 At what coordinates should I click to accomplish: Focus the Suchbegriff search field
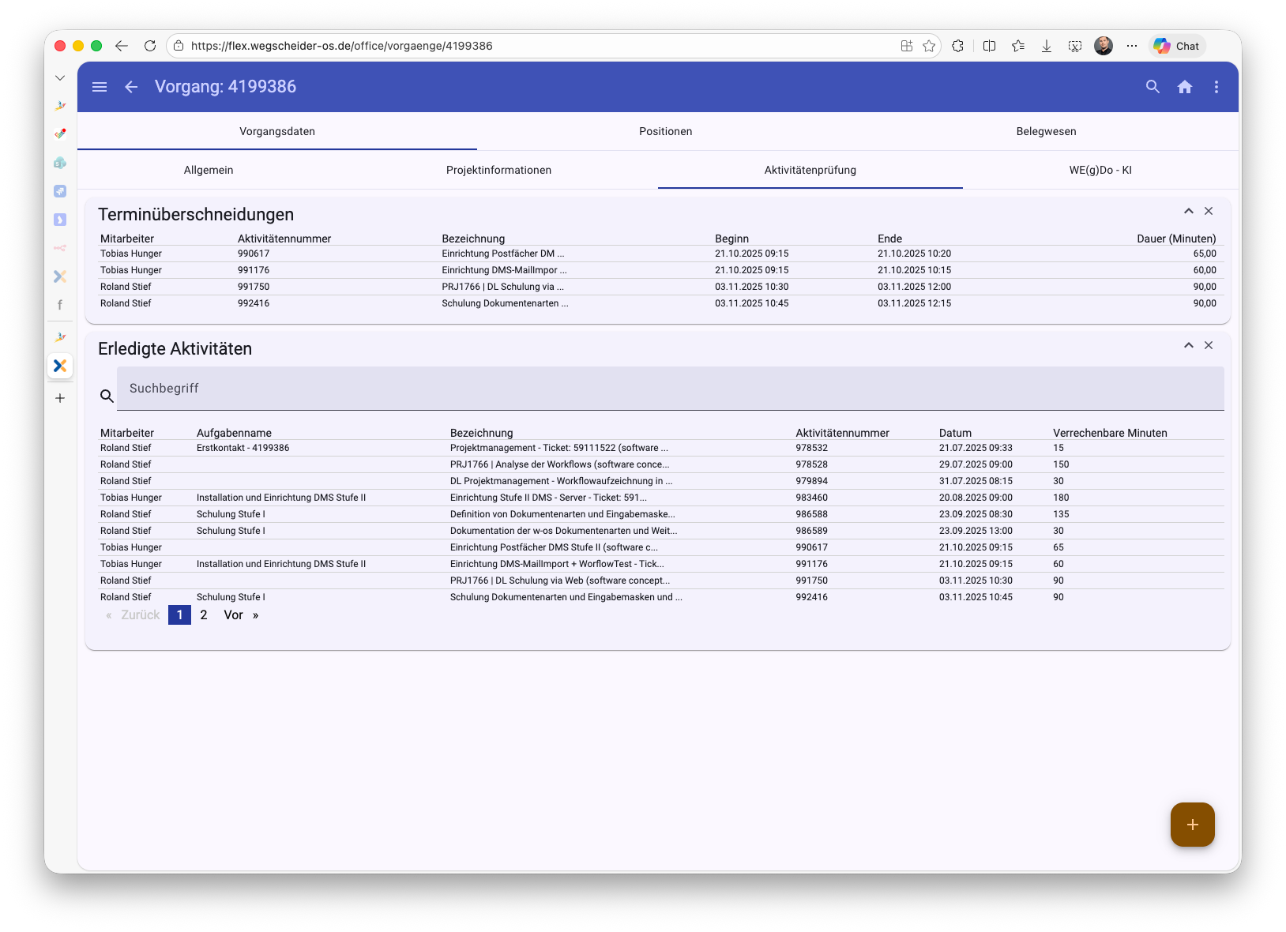(670, 388)
